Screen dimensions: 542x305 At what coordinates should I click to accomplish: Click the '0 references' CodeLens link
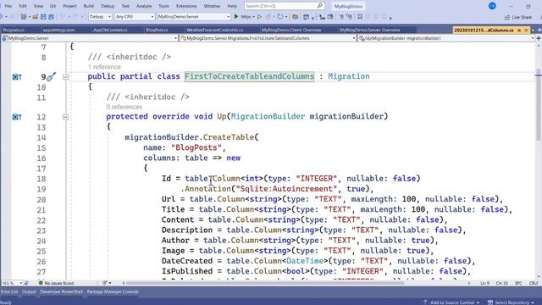(124, 107)
